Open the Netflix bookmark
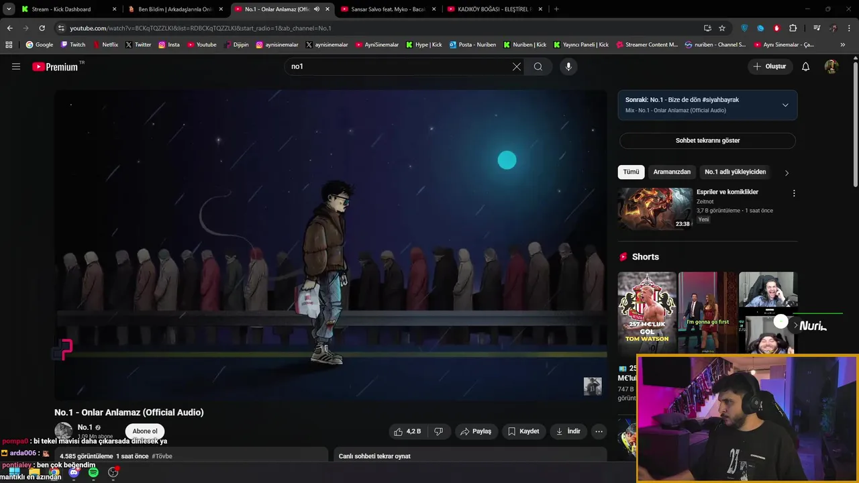 point(105,45)
